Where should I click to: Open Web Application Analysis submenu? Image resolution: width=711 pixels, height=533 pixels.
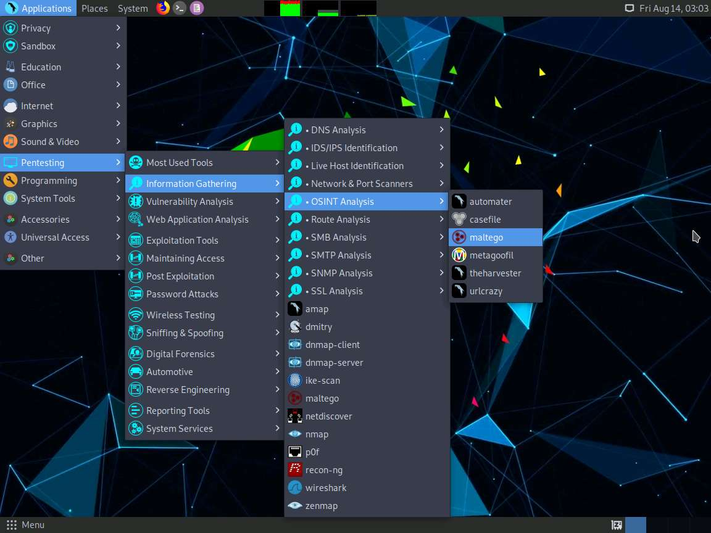204,220
